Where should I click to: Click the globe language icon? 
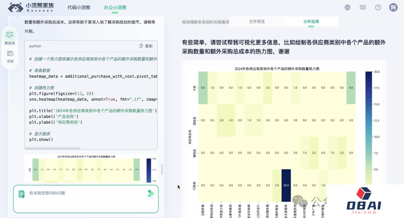(348, 7)
